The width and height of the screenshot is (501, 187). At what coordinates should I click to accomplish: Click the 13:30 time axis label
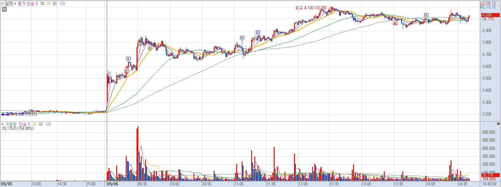398,184
